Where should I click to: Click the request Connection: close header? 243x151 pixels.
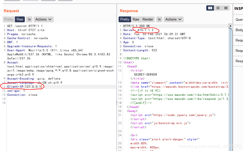(x=22, y=95)
